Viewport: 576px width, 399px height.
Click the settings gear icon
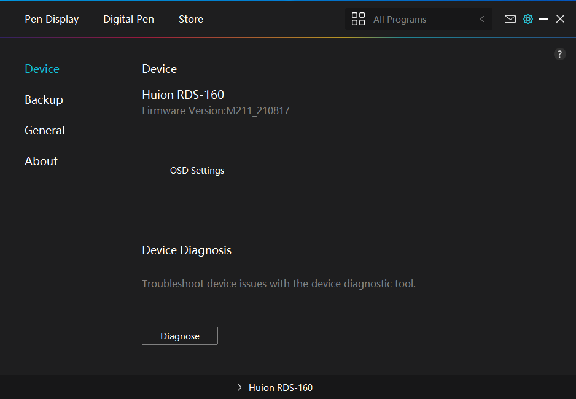pos(527,19)
